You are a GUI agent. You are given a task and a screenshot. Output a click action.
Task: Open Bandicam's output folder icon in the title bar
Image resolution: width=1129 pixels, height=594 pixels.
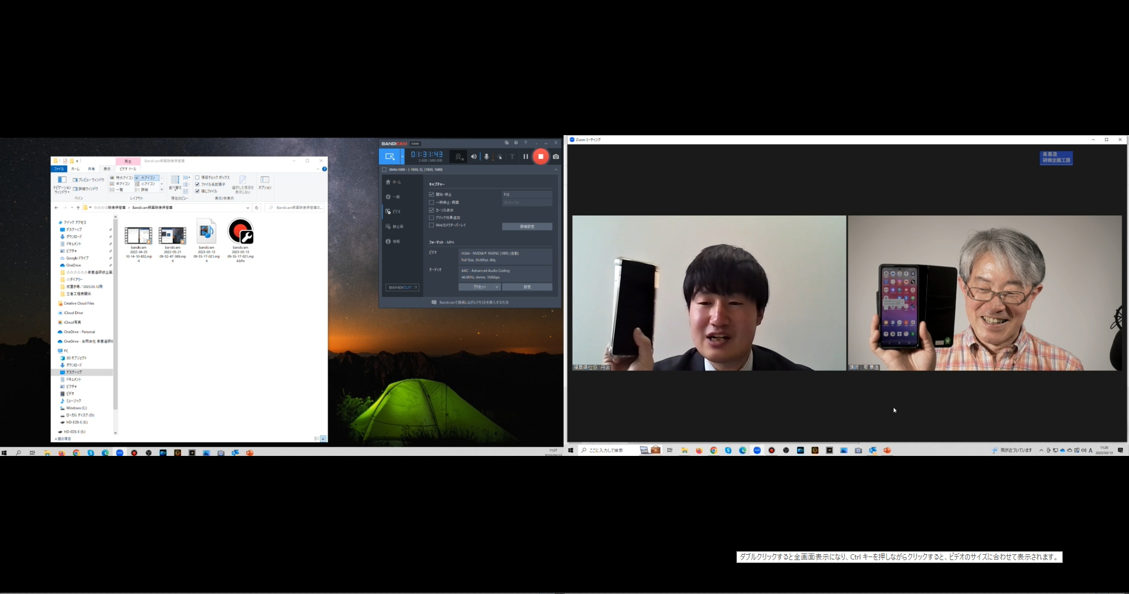(x=506, y=143)
